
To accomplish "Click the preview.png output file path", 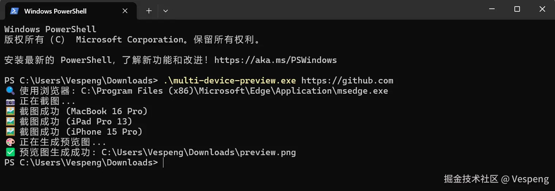I will [x=199, y=152].
